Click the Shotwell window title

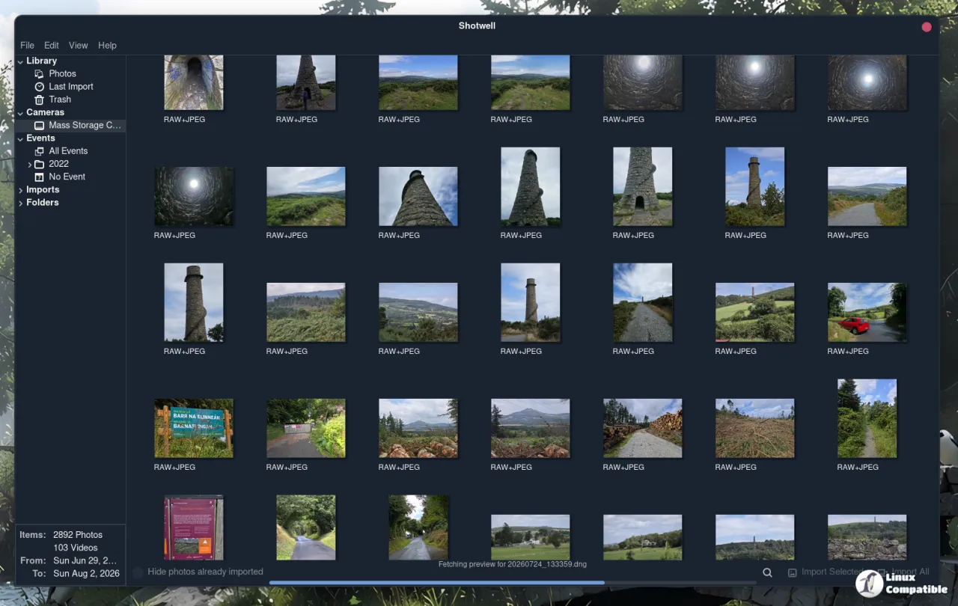(477, 26)
